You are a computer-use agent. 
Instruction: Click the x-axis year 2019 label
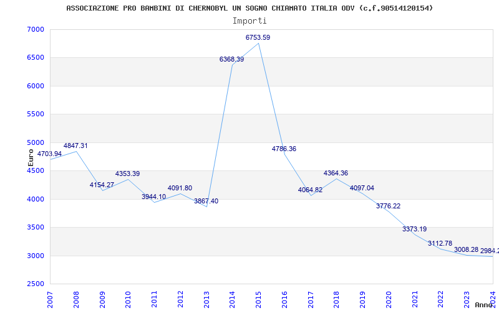pos(363,299)
